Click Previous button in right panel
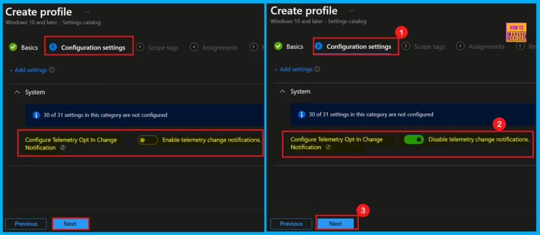This screenshot has height=235, width=540. click(x=291, y=223)
